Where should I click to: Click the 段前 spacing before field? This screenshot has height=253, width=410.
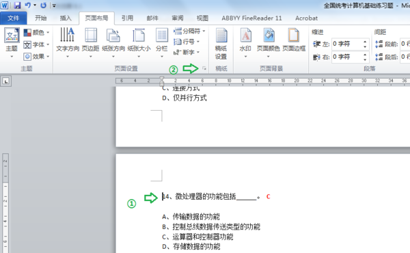click(x=405, y=44)
